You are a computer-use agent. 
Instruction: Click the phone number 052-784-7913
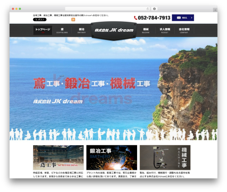pos(154,18)
